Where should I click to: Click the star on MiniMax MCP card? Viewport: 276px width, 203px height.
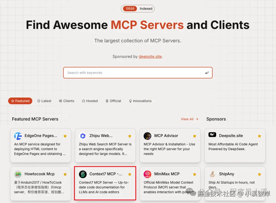194,174
